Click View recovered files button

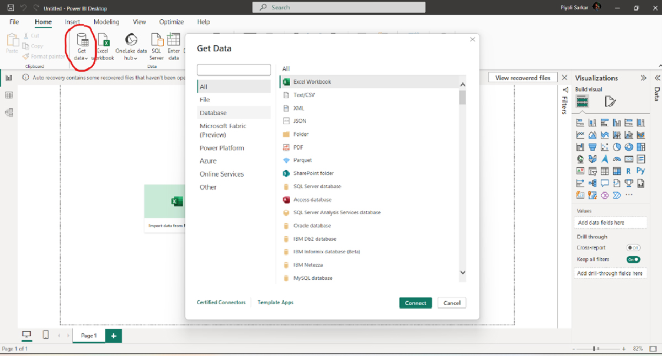523,78
